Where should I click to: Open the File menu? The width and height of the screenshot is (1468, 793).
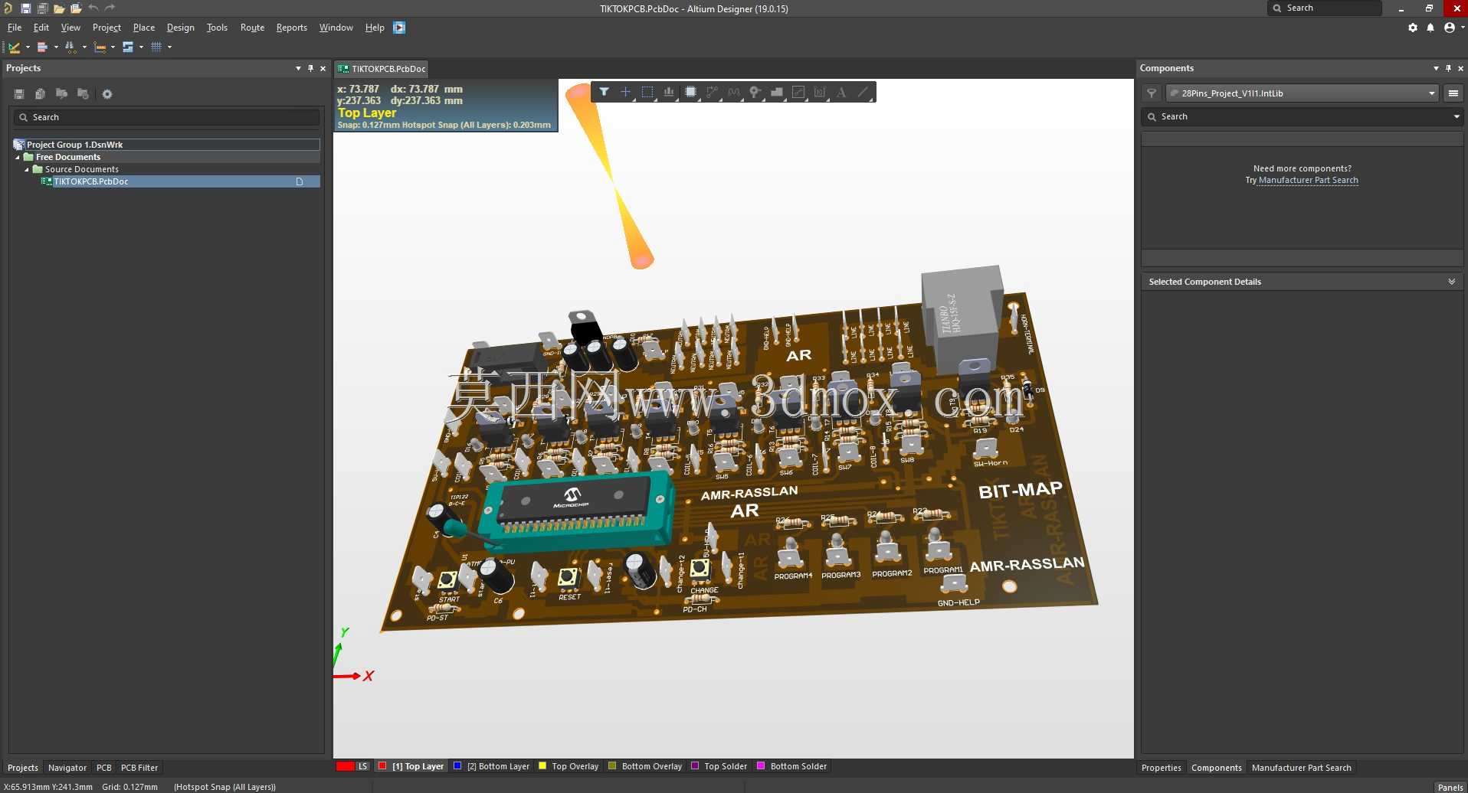(x=15, y=28)
